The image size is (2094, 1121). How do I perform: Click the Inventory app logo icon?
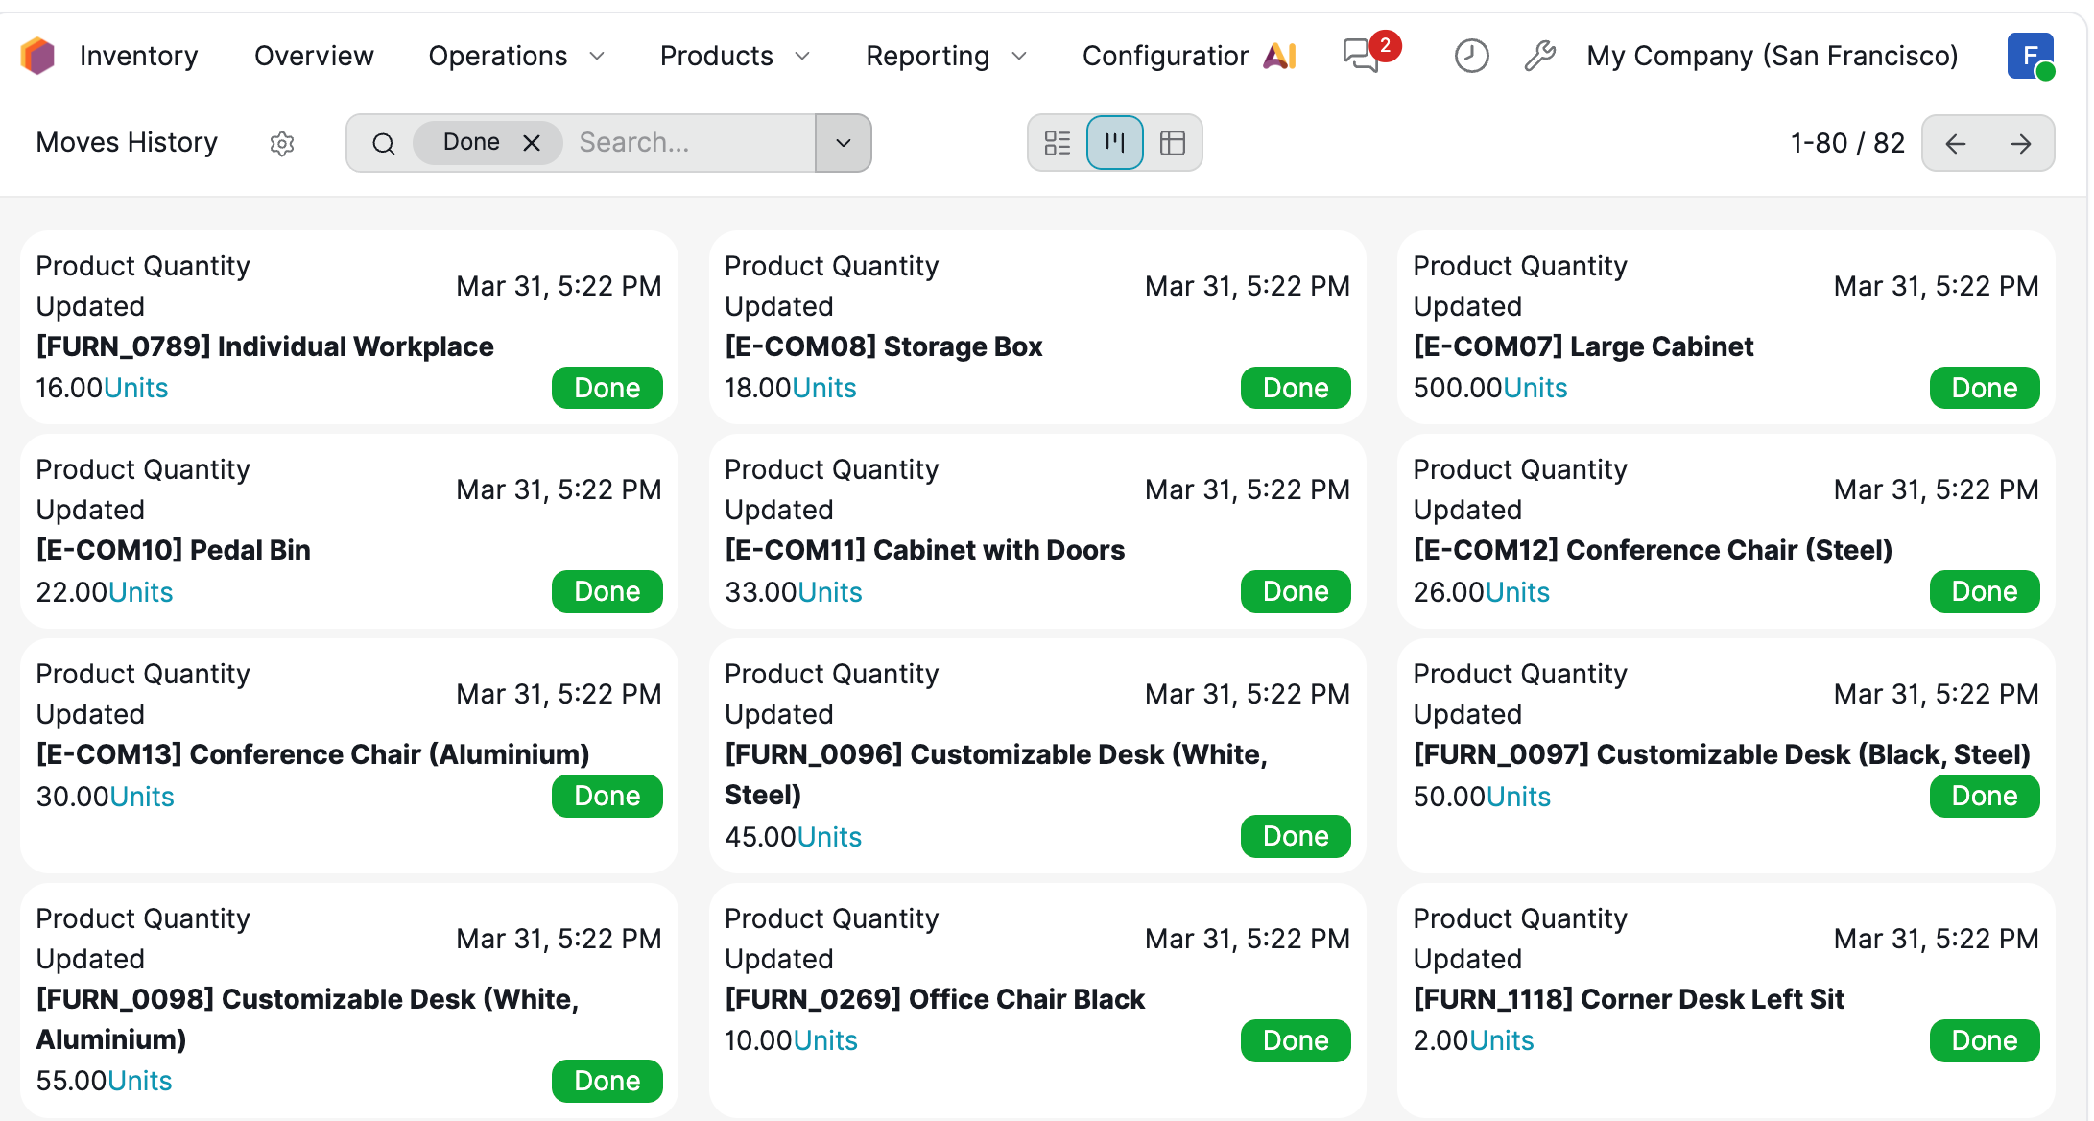pos(38,56)
